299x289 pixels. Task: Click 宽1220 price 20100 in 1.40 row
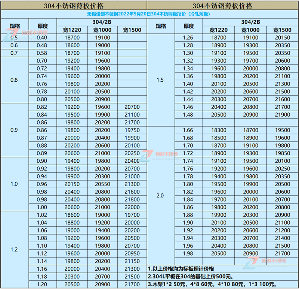[219, 84]
